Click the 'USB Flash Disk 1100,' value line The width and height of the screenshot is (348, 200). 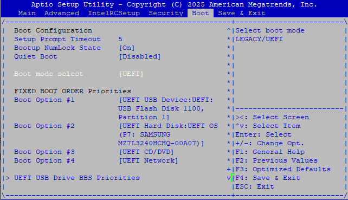point(161,108)
